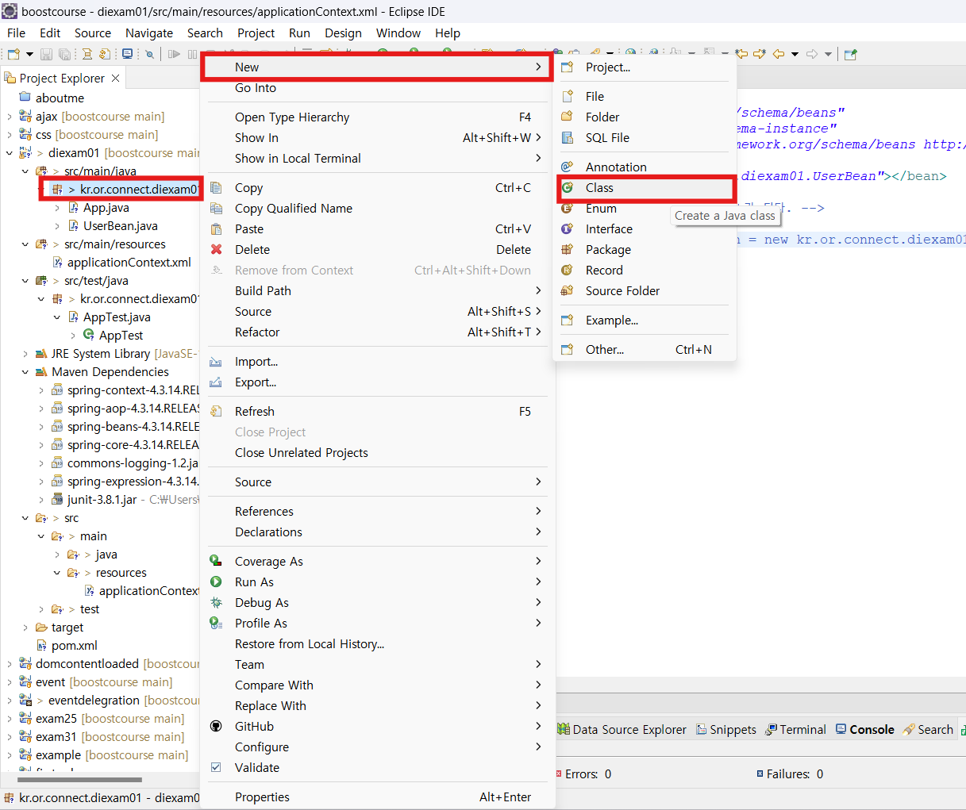Choose Restore from Local History...
This screenshot has height=810, width=966.
coord(378,644)
